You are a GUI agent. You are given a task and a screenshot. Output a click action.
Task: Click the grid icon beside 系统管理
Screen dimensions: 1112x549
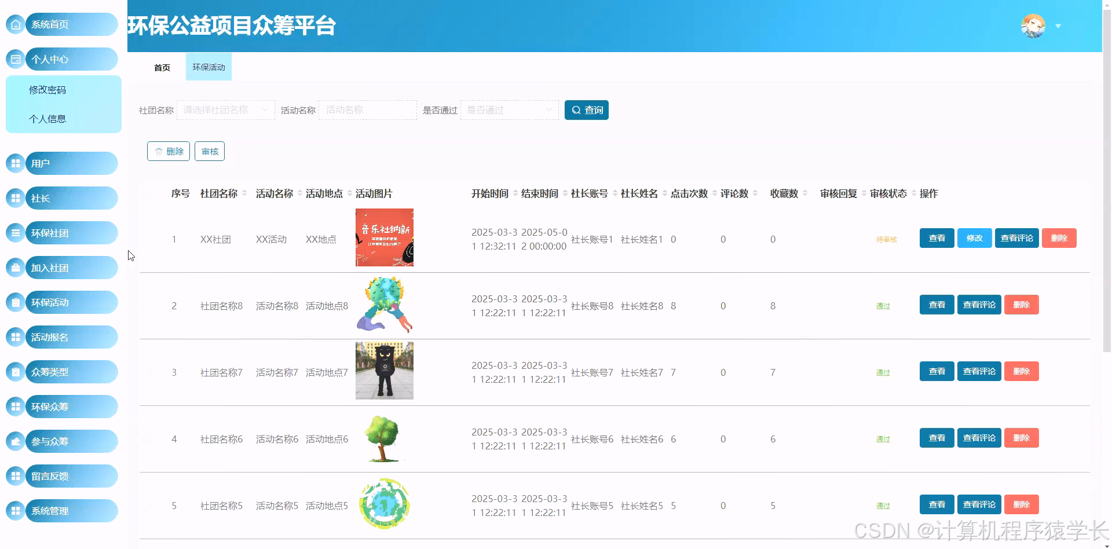pyautogui.click(x=16, y=511)
